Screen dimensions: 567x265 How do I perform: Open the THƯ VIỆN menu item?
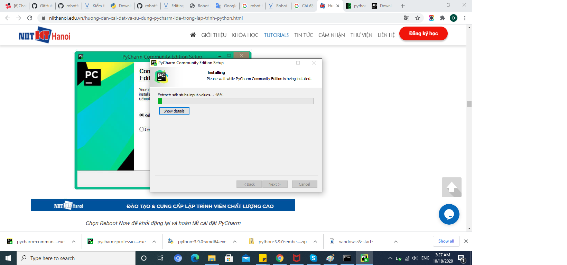tap(361, 35)
